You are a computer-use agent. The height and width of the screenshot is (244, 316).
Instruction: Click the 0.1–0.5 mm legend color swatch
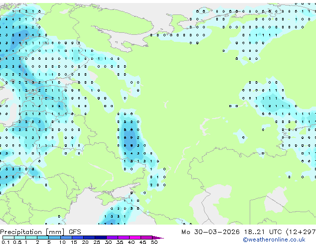pyautogui.click(x=8, y=238)
